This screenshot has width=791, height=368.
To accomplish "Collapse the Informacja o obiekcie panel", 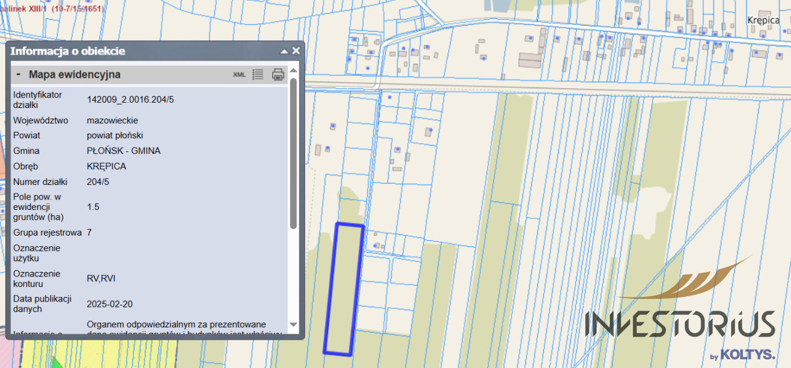I will pos(284,51).
